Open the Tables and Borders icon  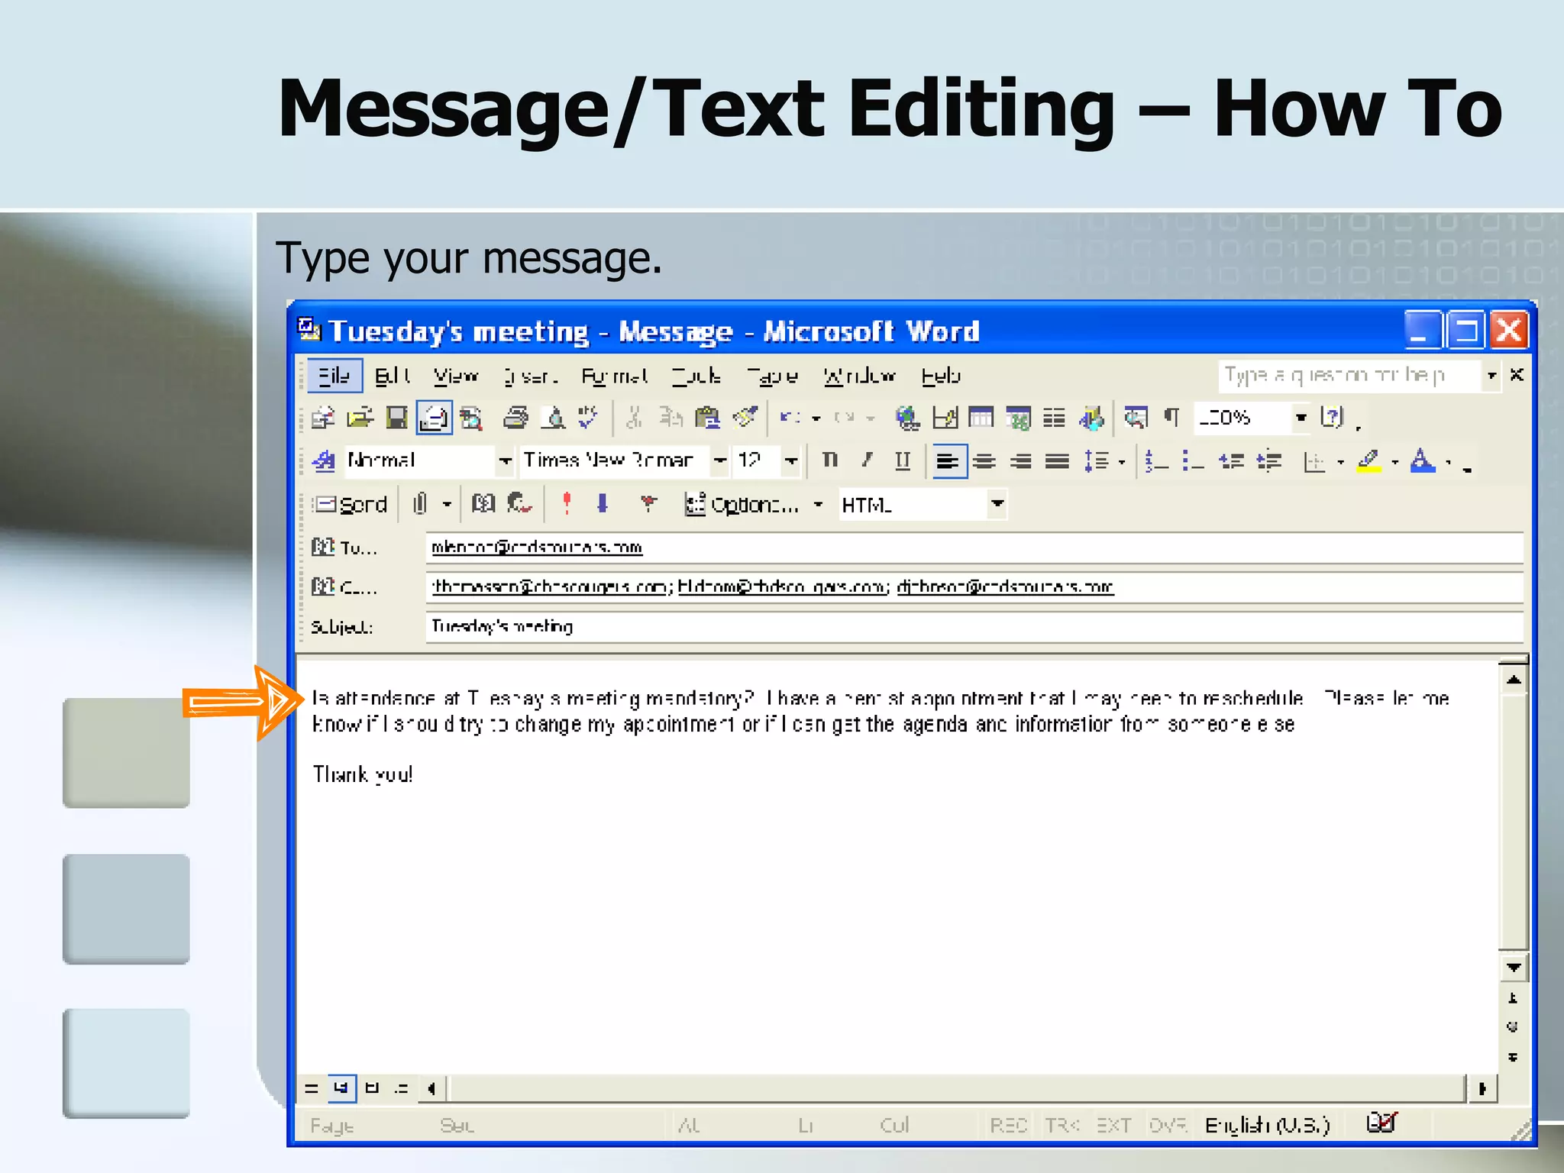(x=945, y=418)
